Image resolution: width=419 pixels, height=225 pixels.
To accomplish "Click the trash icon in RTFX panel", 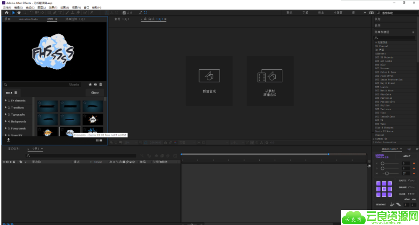I will point(100,85).
